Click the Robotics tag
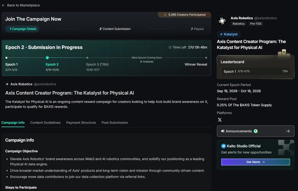The image size is (298, 191). 238,24
